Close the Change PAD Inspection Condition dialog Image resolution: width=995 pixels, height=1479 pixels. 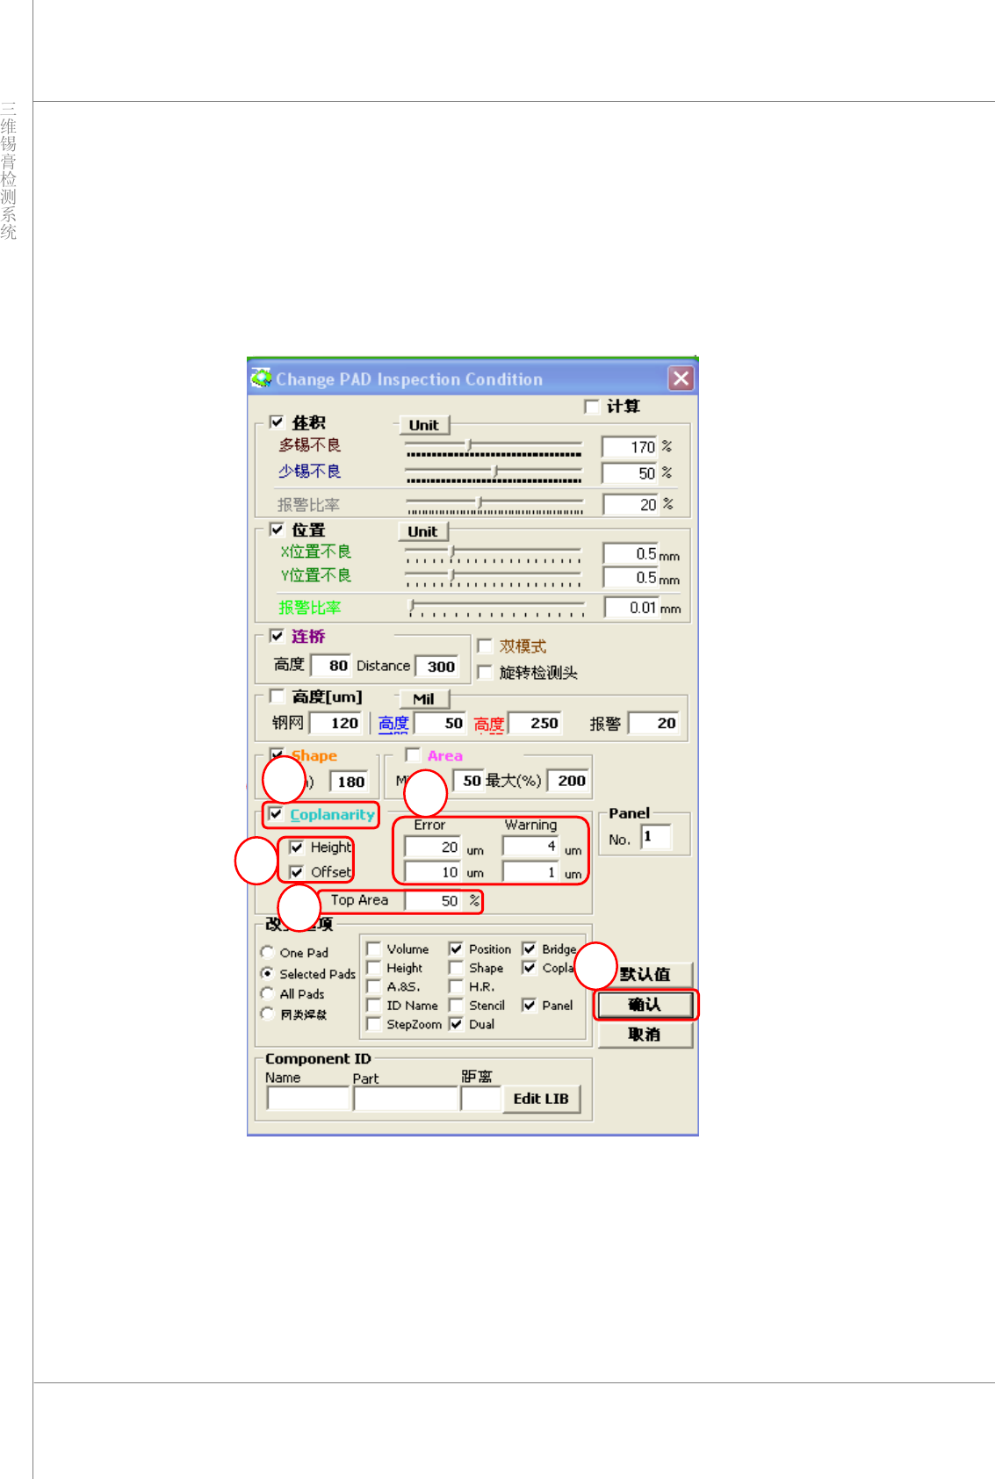tap(681, 379)
